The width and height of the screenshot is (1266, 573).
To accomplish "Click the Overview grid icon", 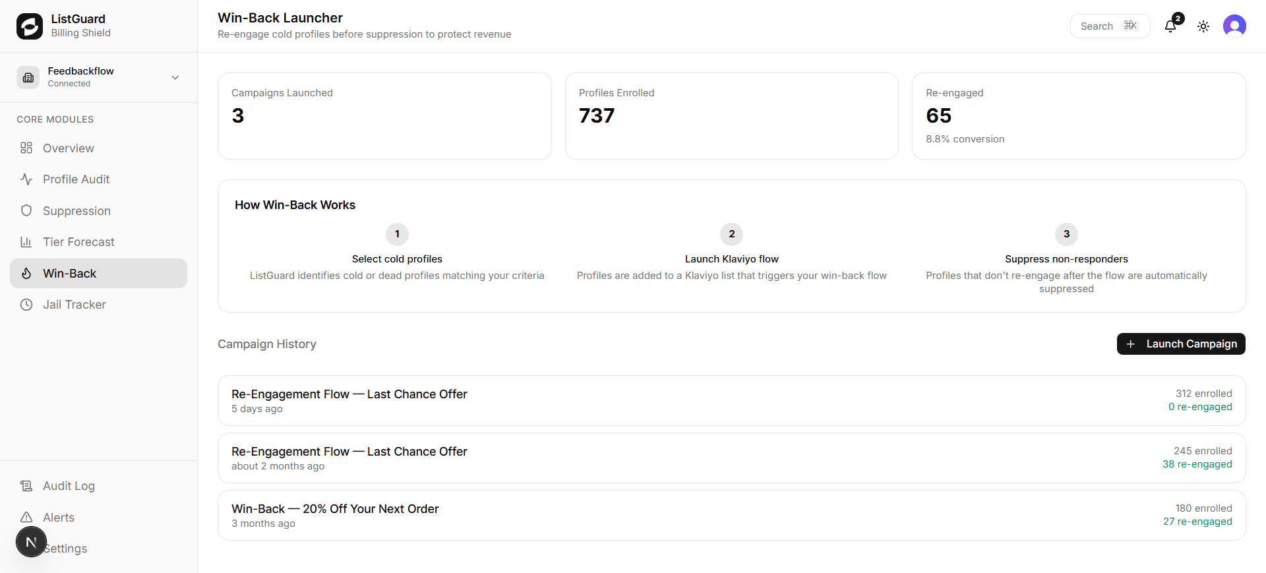I will (26, 148).
